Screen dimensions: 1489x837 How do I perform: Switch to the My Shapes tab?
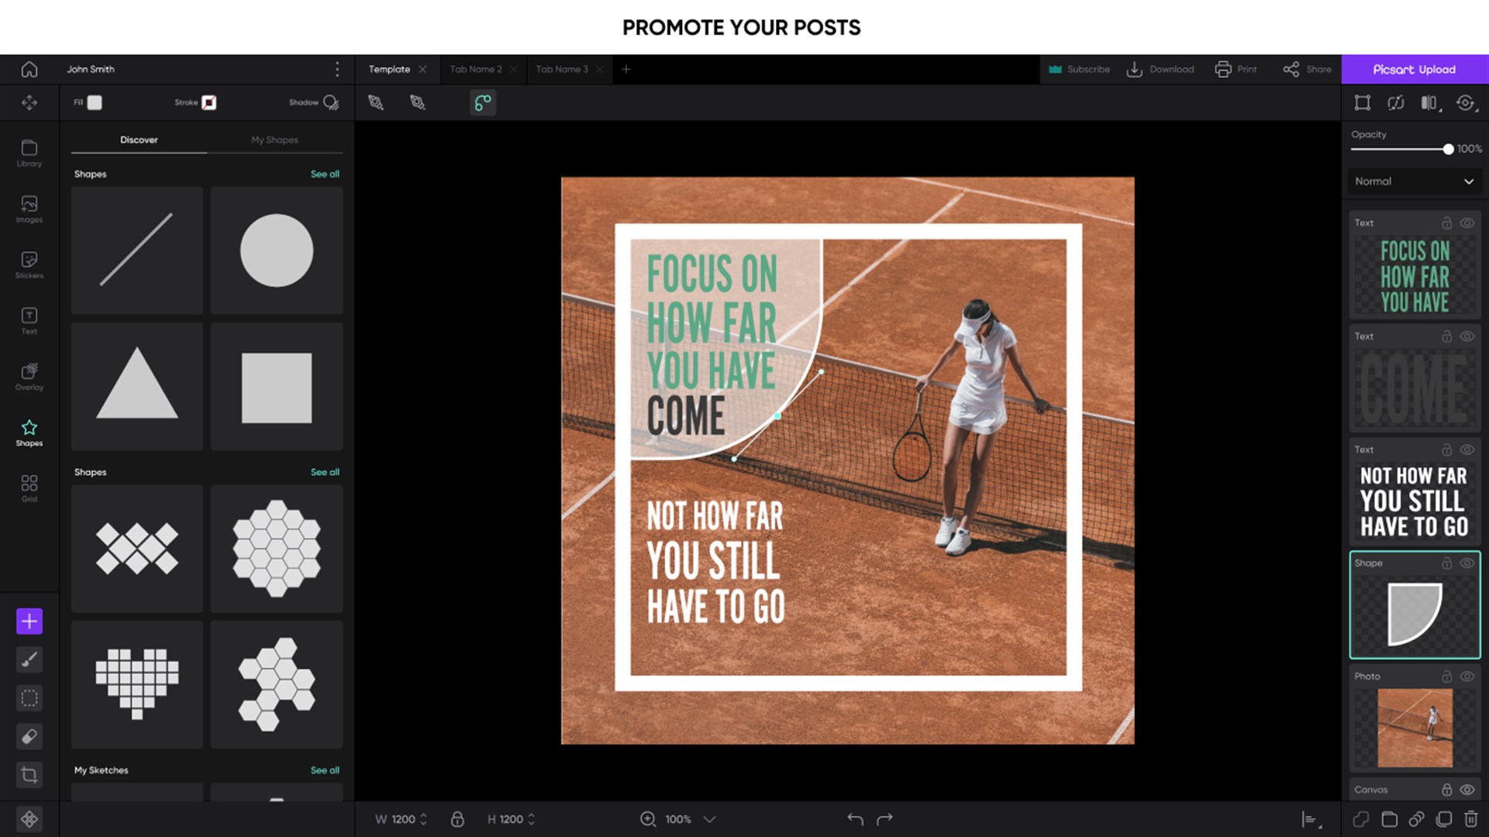274,139
